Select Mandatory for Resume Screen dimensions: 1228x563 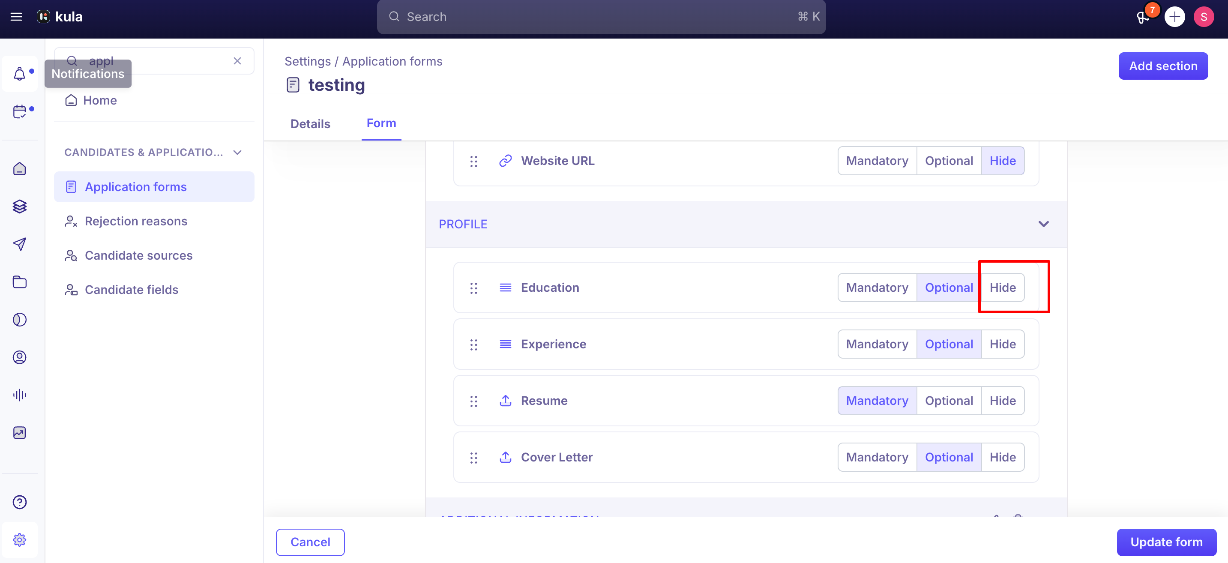click(x=877, y=401)
